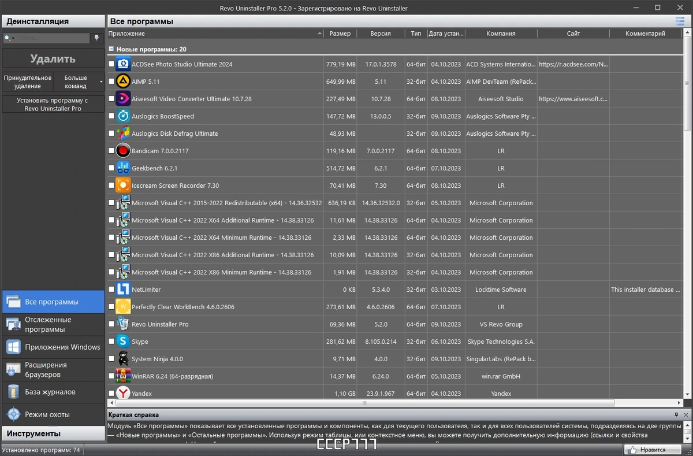Sort by the Компания column

pos(501,34)
